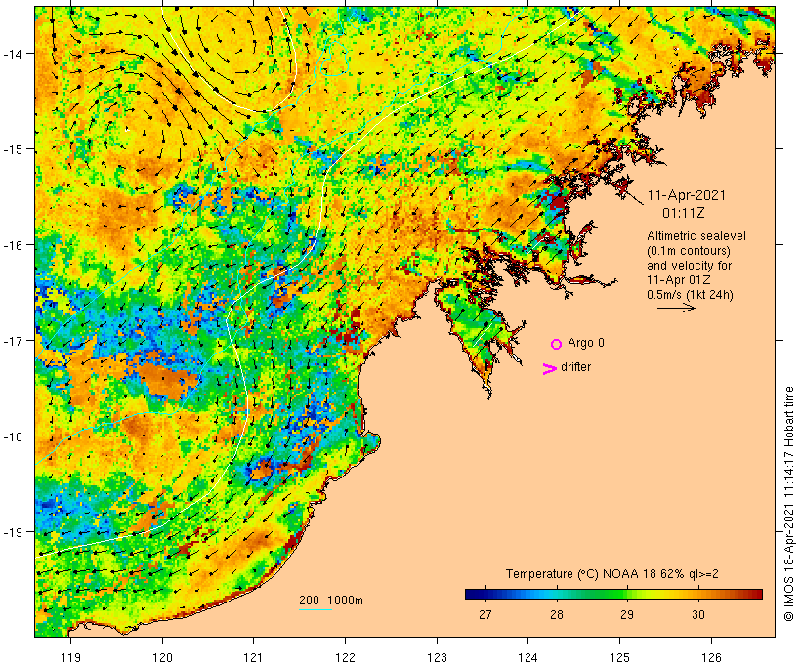Click the latitude label -17
This screenshot has width=801, height=664.
pos(13,341)
